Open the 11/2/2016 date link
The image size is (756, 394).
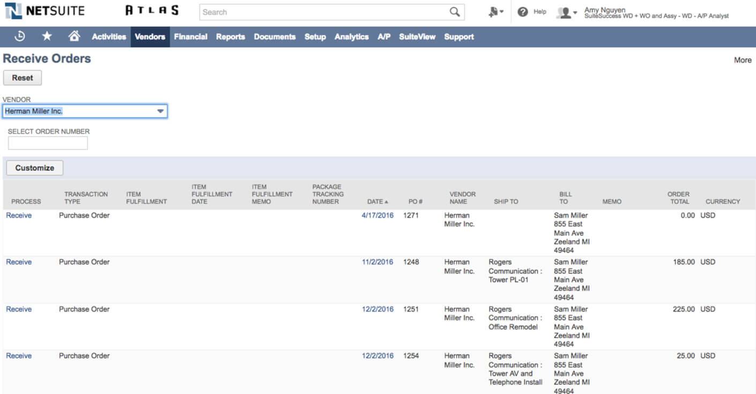click(x=377, y=262)
